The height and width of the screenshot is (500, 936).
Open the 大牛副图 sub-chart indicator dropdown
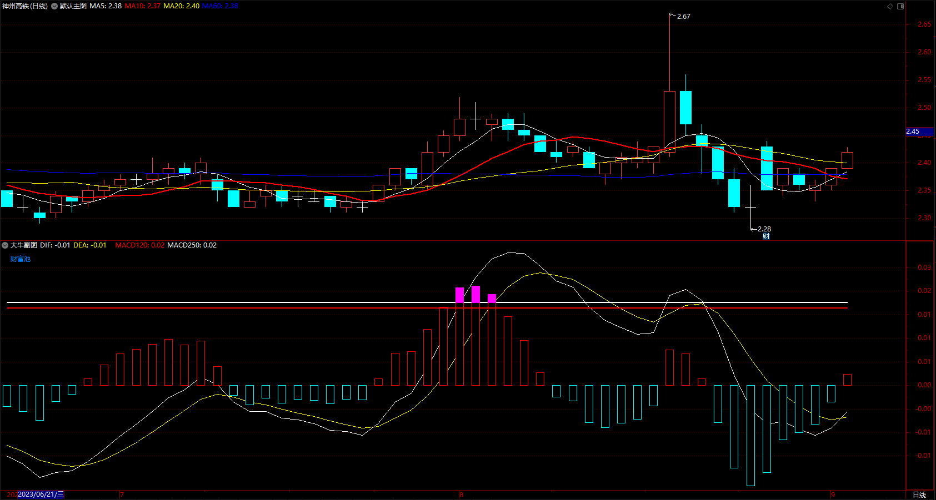tap(5, 245)
